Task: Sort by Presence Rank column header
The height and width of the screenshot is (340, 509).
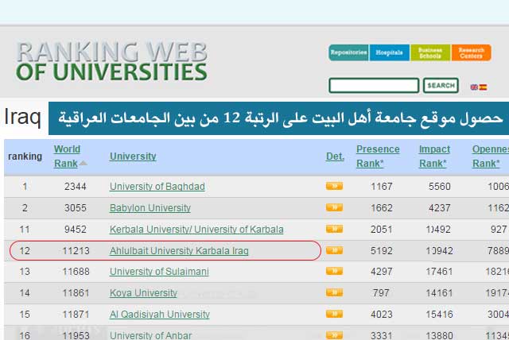Action: [378, 156]
